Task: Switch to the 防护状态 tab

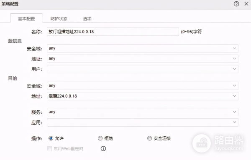Action: (x=59, y=19)
